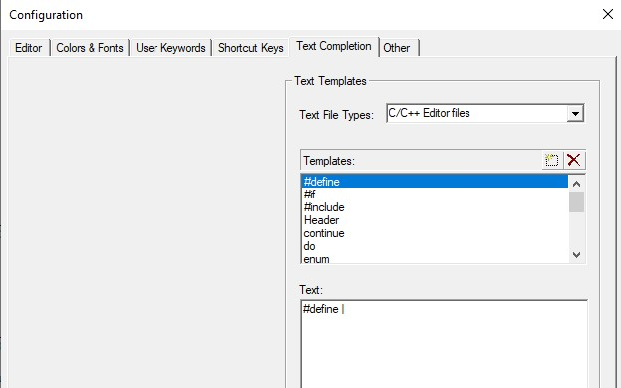Select the #if template
Viewport: 621px width, 388px height.
pyautogui.click(x=435, y=194)
